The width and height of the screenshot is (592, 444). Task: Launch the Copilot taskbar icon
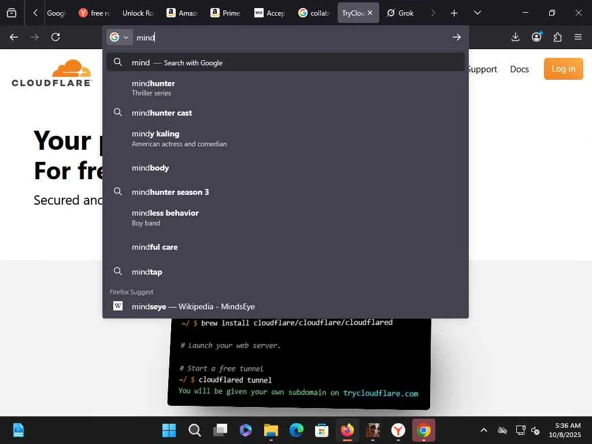click(245, 430)
